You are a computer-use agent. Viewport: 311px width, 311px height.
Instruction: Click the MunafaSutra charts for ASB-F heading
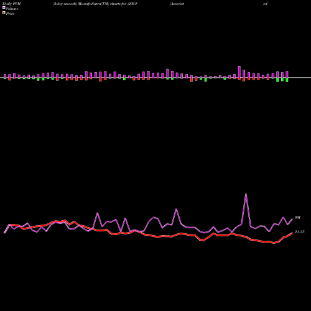point(95,4)
